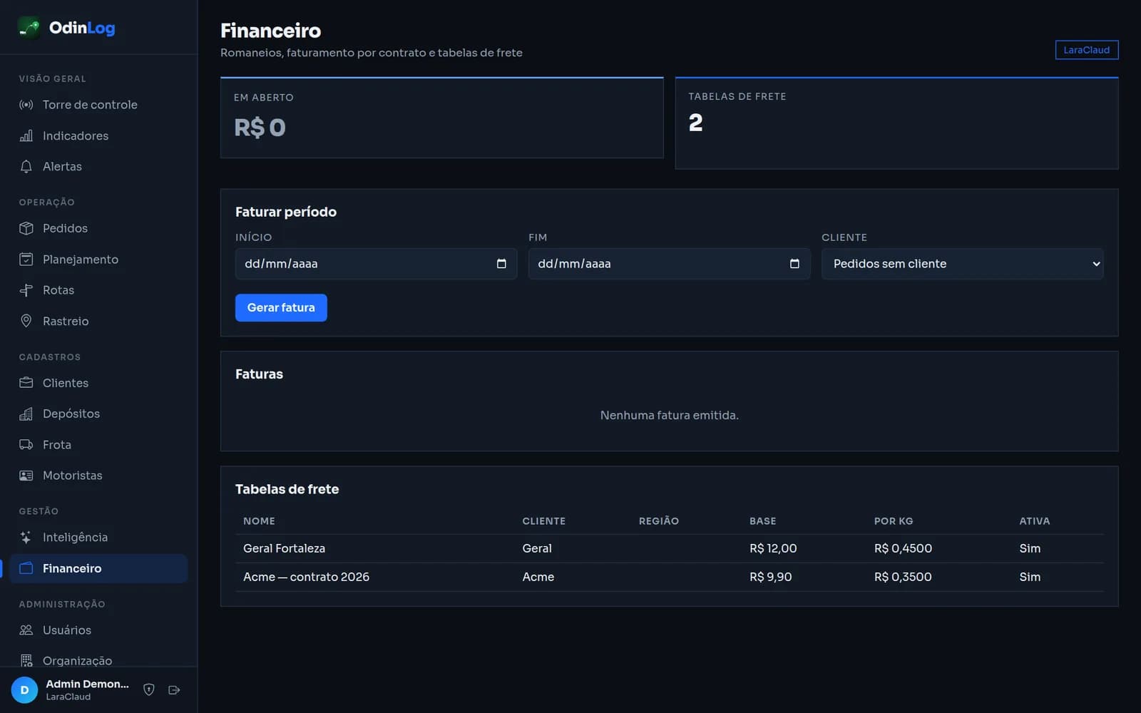Screen dimensions: 1141x713
Task: Click the Rastreio map pin icon
Action: [26, 321]
